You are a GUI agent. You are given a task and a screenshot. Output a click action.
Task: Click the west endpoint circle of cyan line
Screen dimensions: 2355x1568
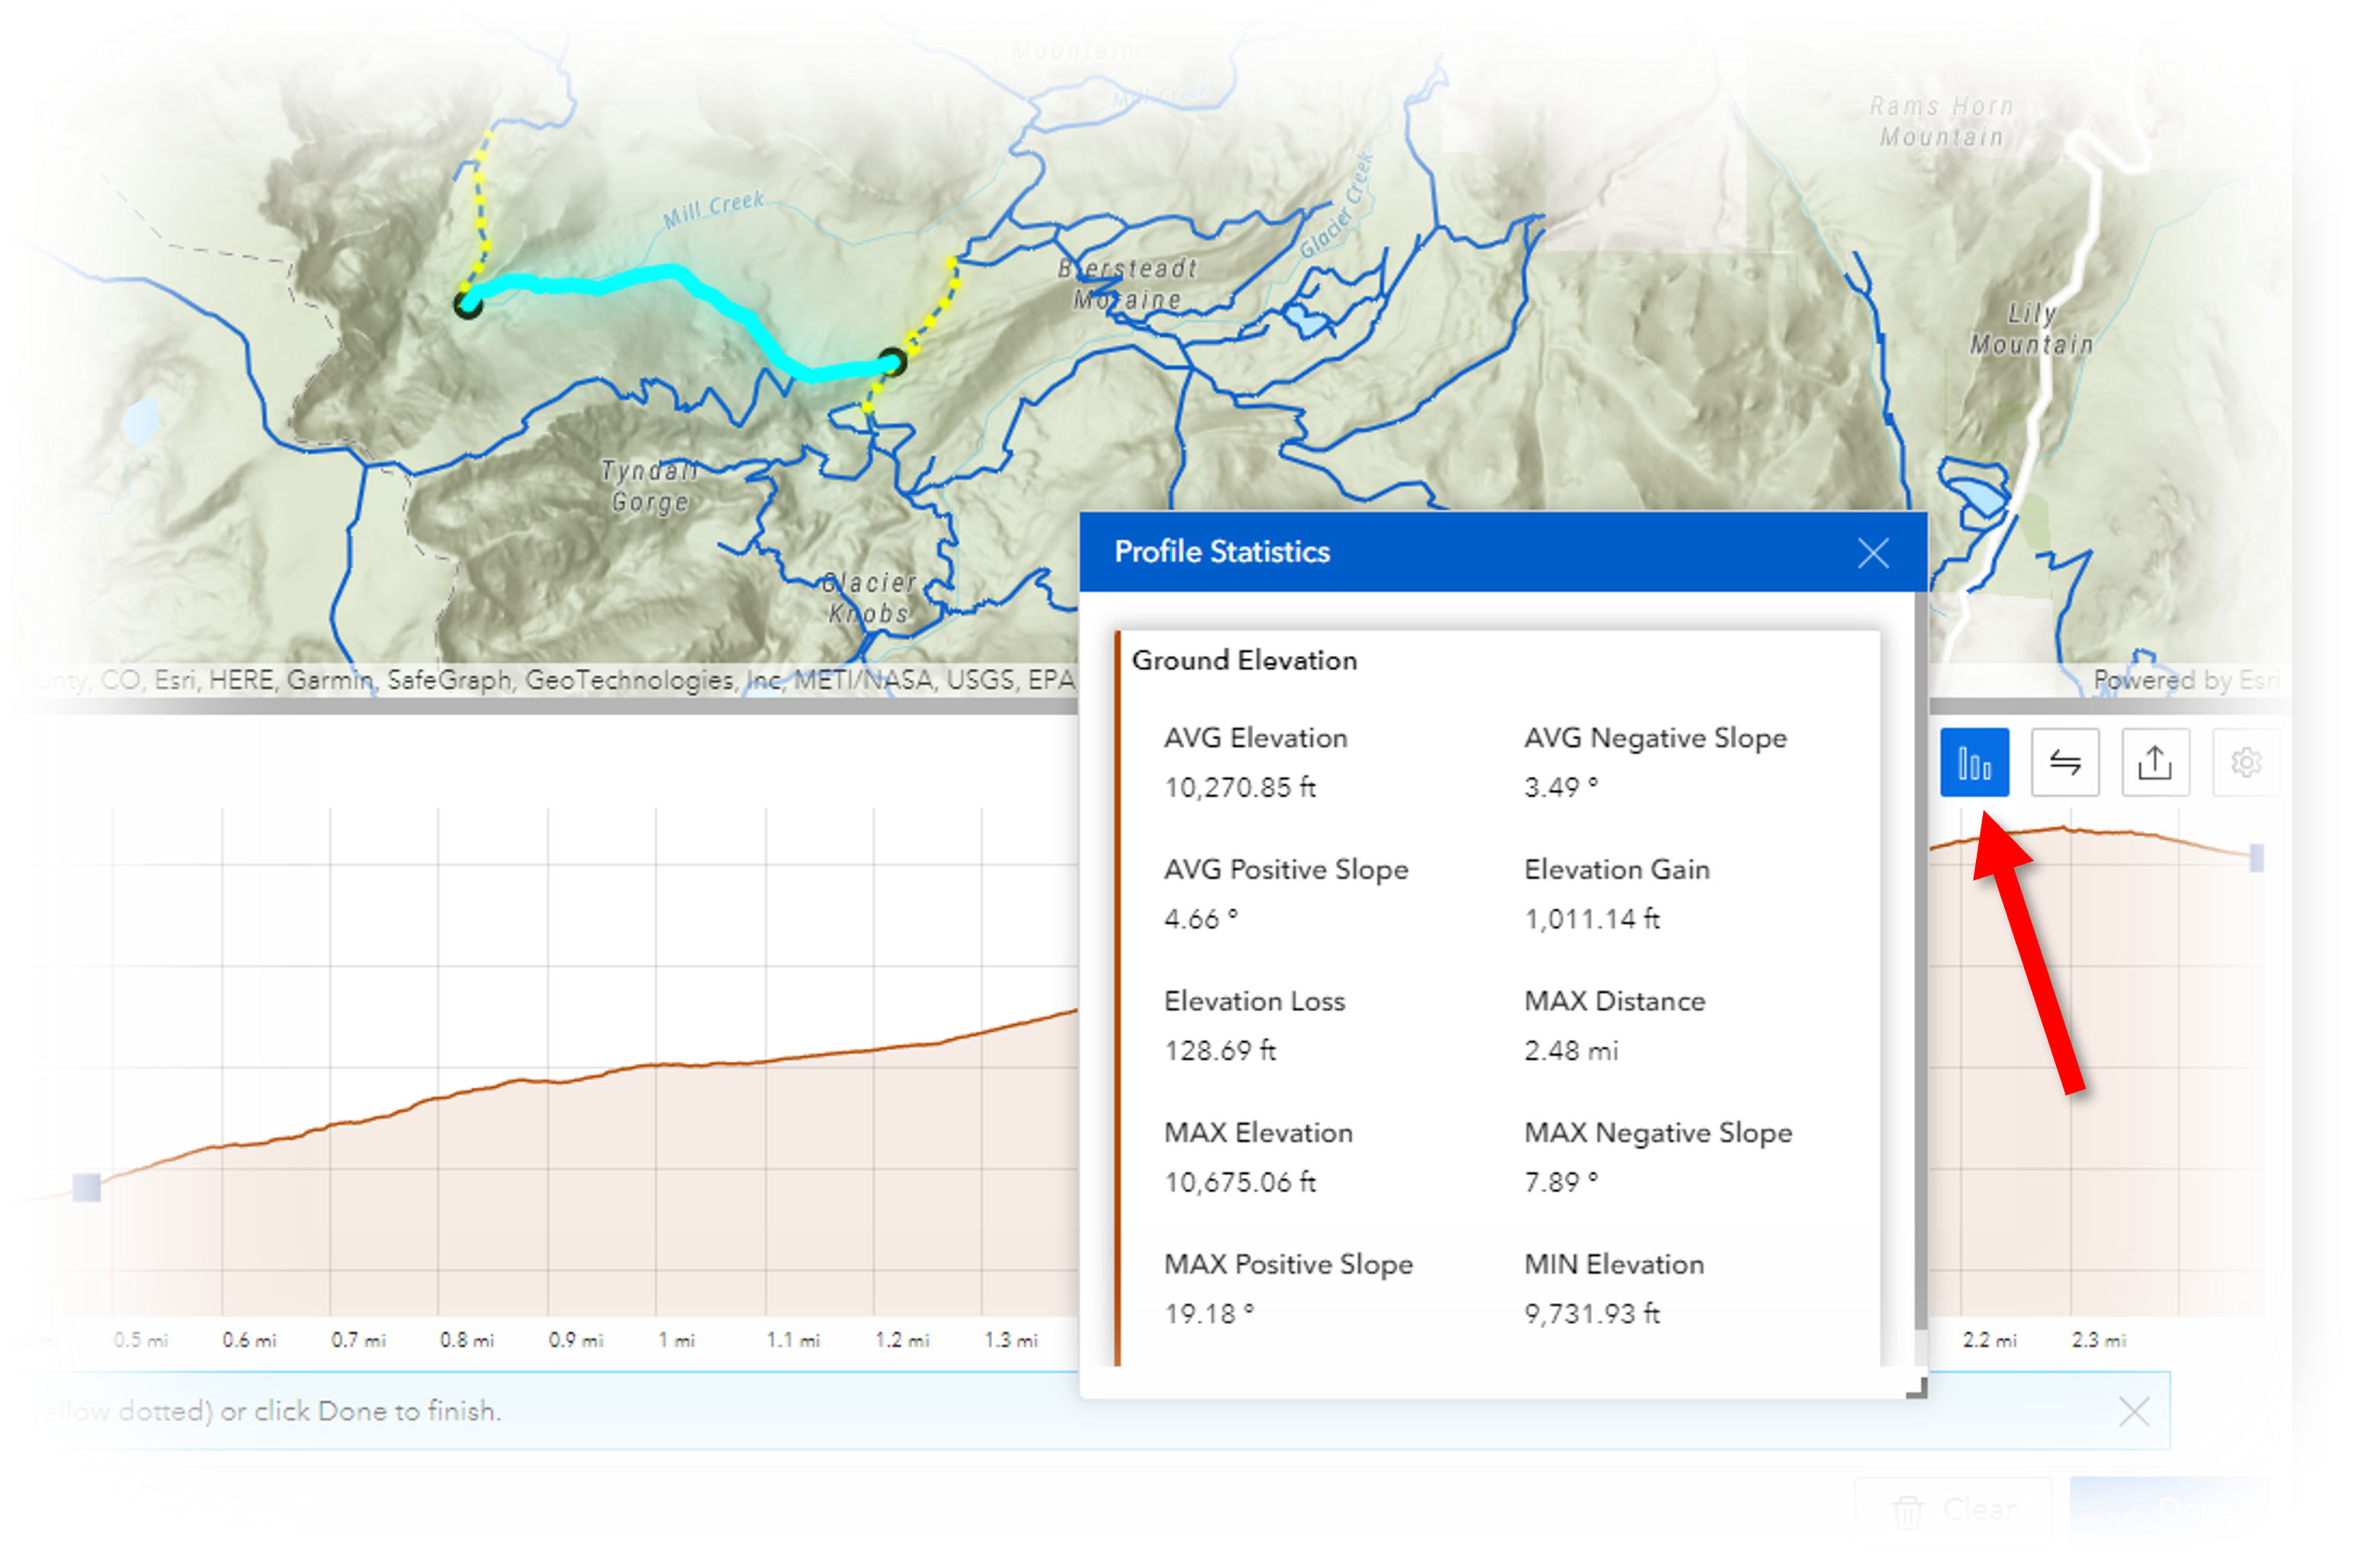click(x=468, y=304)
